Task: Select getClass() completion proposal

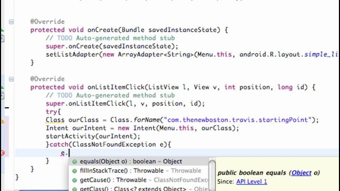Action: [x=139, y=188]
